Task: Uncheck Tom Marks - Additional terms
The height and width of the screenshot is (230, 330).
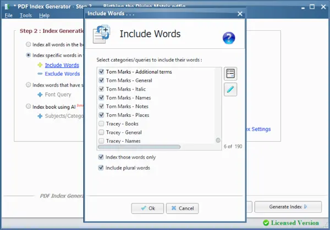Action: click(101, 71)
